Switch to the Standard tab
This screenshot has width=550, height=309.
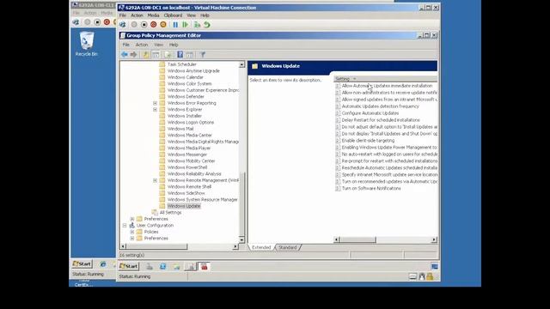tap(288, 247)
